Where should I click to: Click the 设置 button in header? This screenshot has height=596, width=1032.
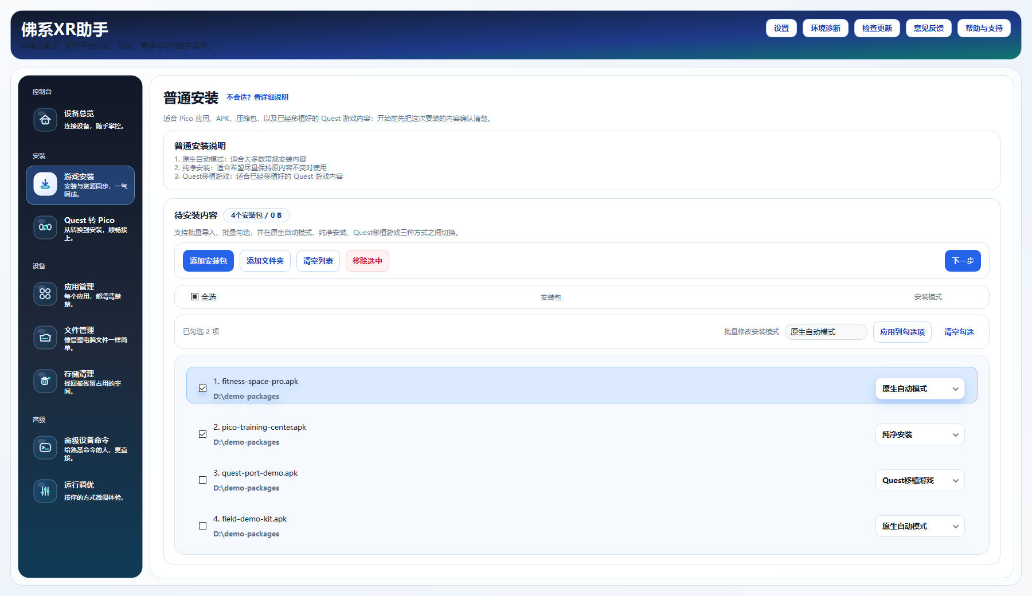click(781, 28)
